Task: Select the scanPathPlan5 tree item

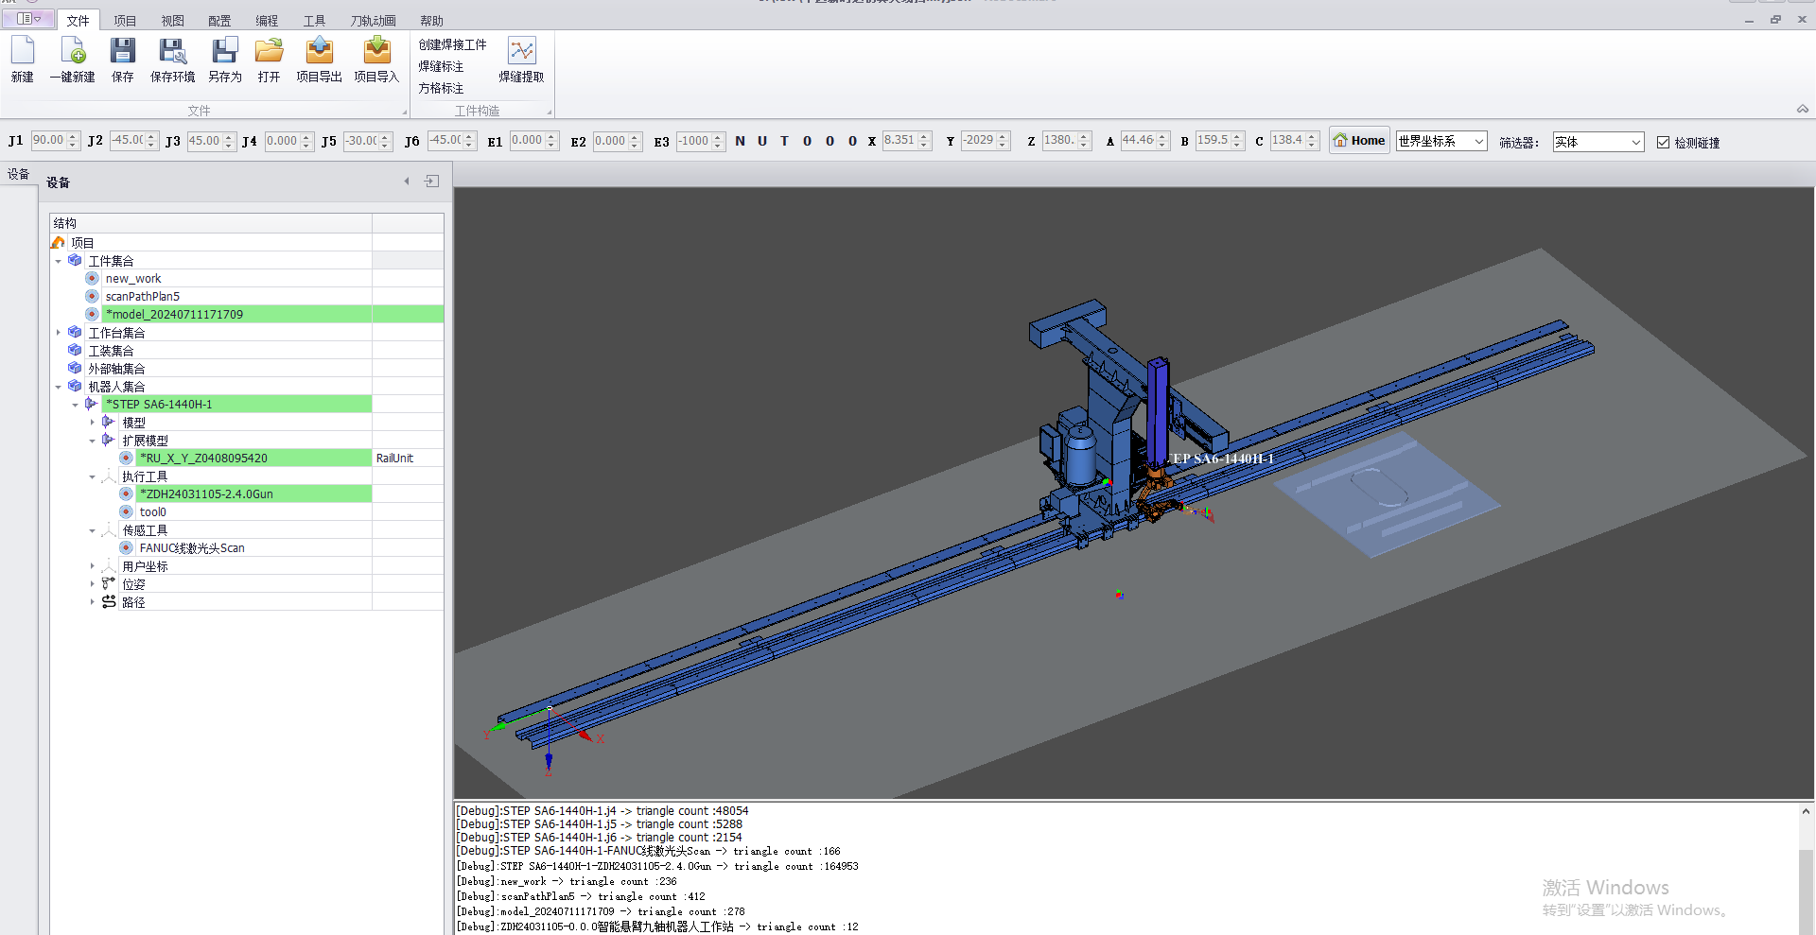Action: [143, 297]
